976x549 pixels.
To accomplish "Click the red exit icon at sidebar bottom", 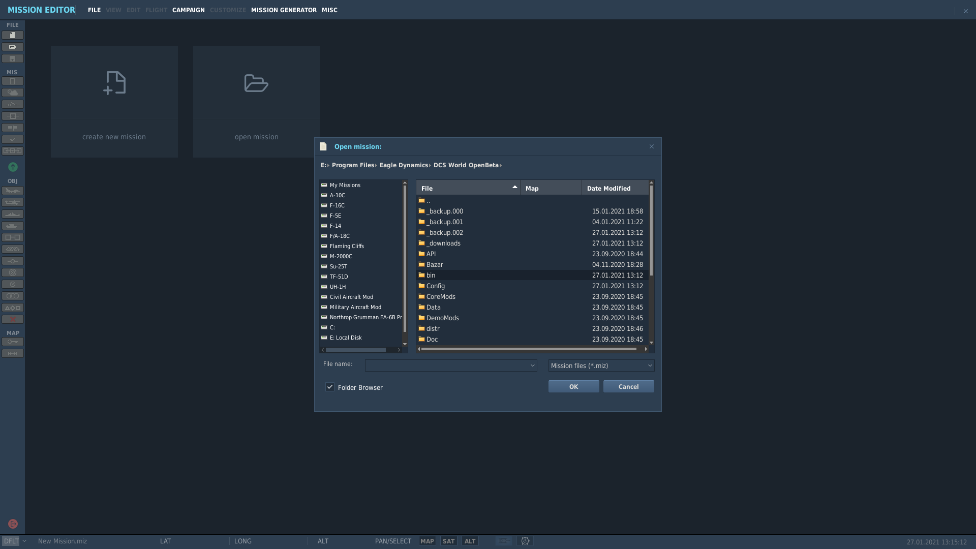I will click(x=13, y=524).
